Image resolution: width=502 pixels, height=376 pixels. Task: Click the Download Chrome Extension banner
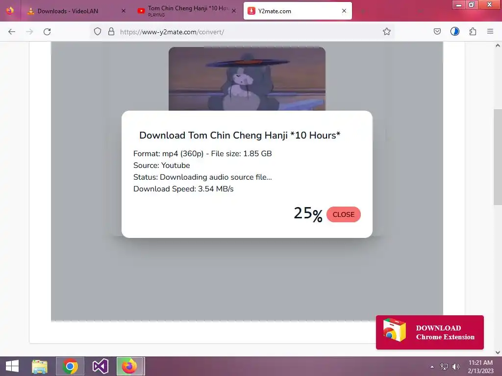[429, 332]
